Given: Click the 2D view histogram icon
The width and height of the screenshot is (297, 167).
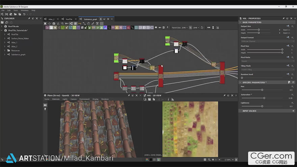Looking at the screenshot, I should tap(173, 99).
